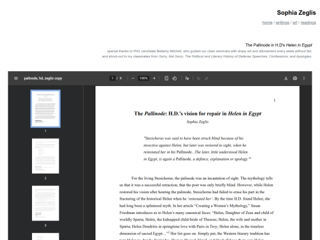
Task: Click the paragraph line 'For the living Stesichorus'
Action: pyautogui.click(x=202, y=178)
